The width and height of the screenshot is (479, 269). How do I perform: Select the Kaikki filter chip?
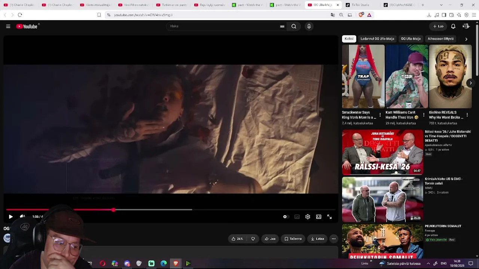349,39
